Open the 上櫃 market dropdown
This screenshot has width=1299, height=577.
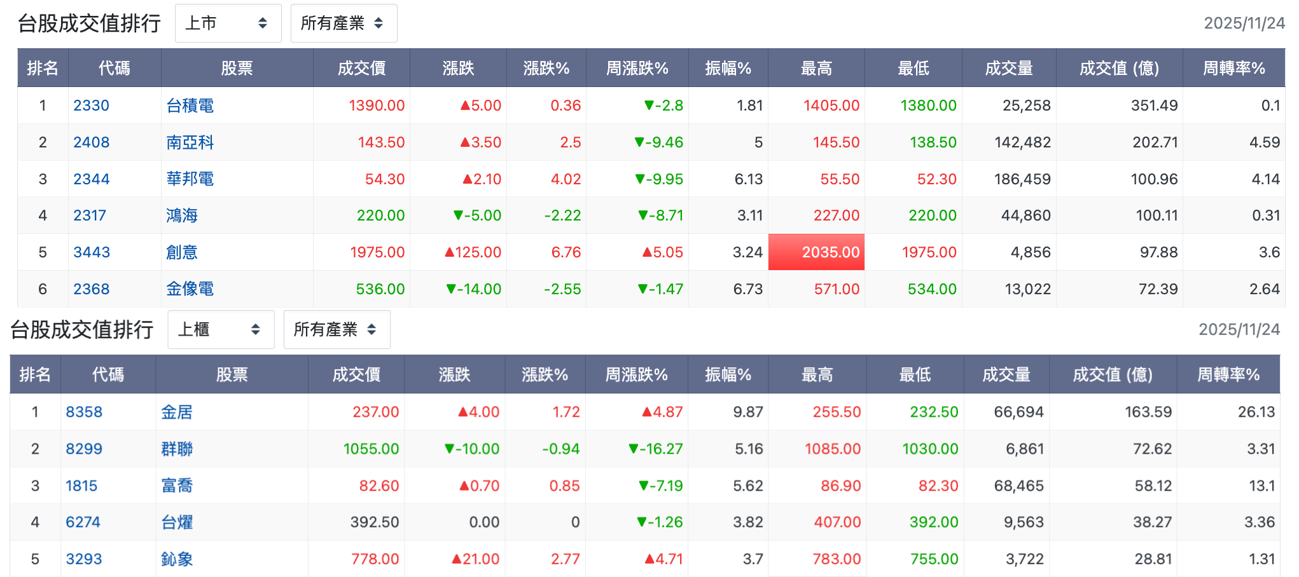coord(221,330)
